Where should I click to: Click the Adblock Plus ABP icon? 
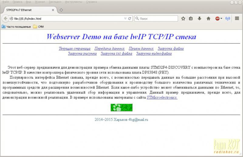click(217, 19)
